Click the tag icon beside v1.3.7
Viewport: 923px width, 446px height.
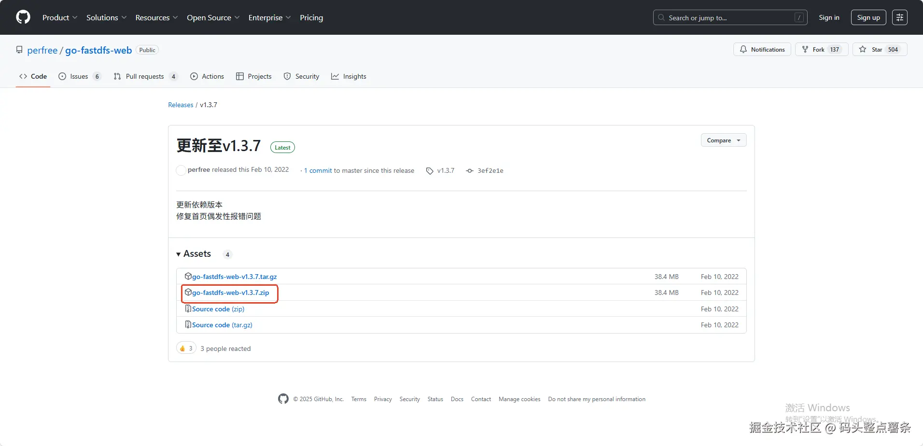coord(430,171)
